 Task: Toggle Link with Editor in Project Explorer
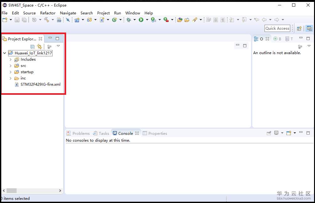click(39, 47)
